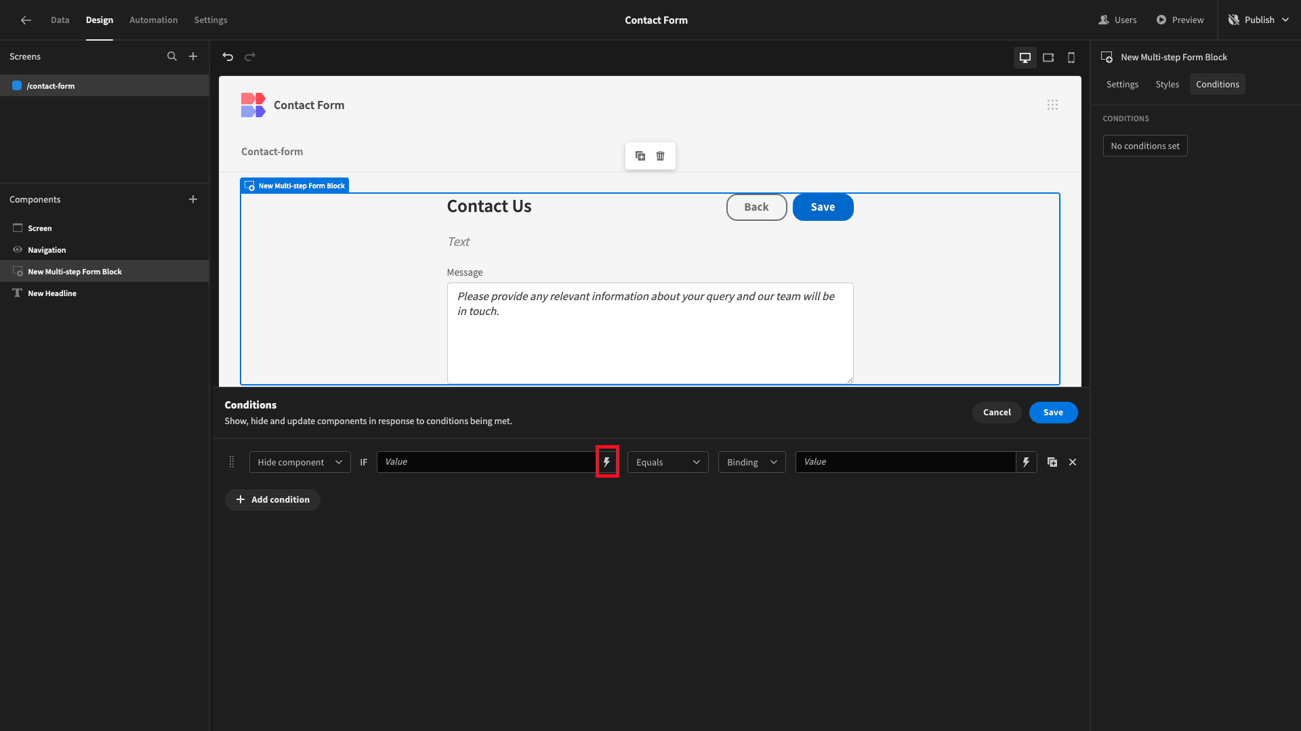Switch to the Styles tab
The height and width of the screenshot is (731, 1301).
[x=1167, y=85]
